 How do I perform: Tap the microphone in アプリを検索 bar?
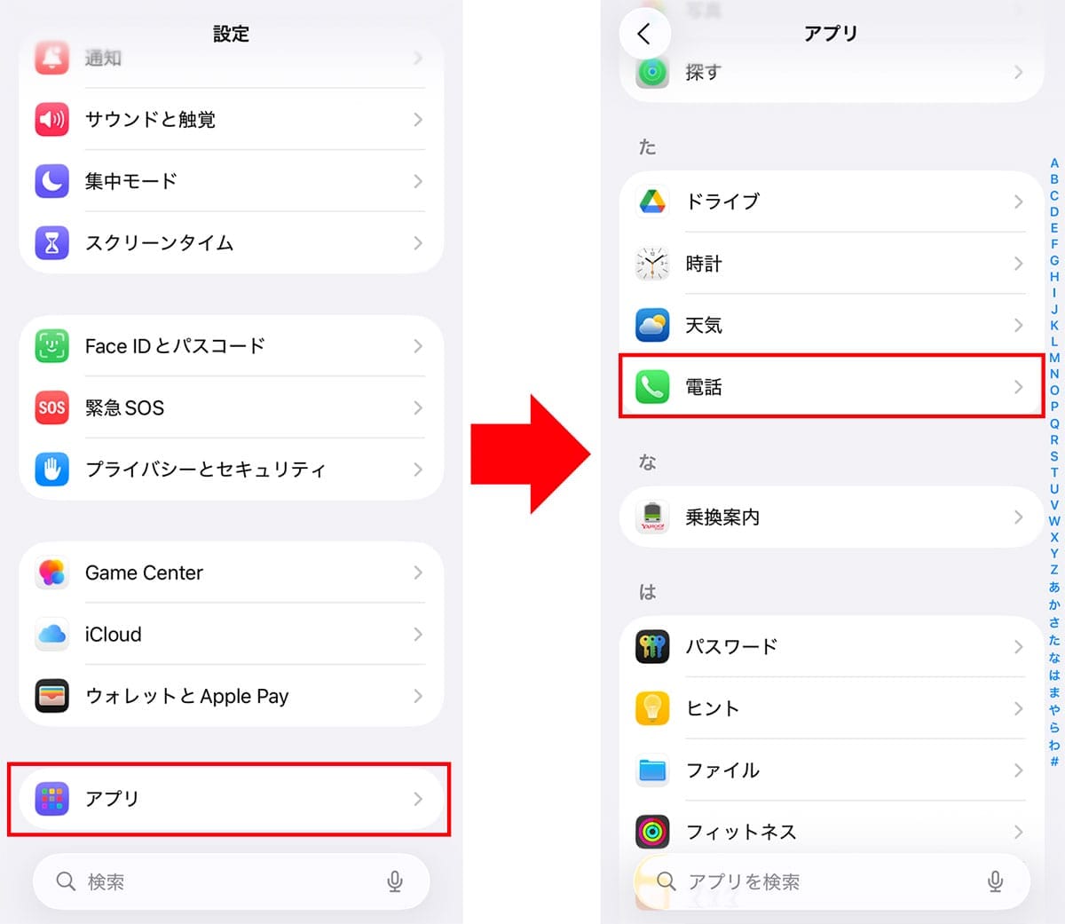(996, 881)
